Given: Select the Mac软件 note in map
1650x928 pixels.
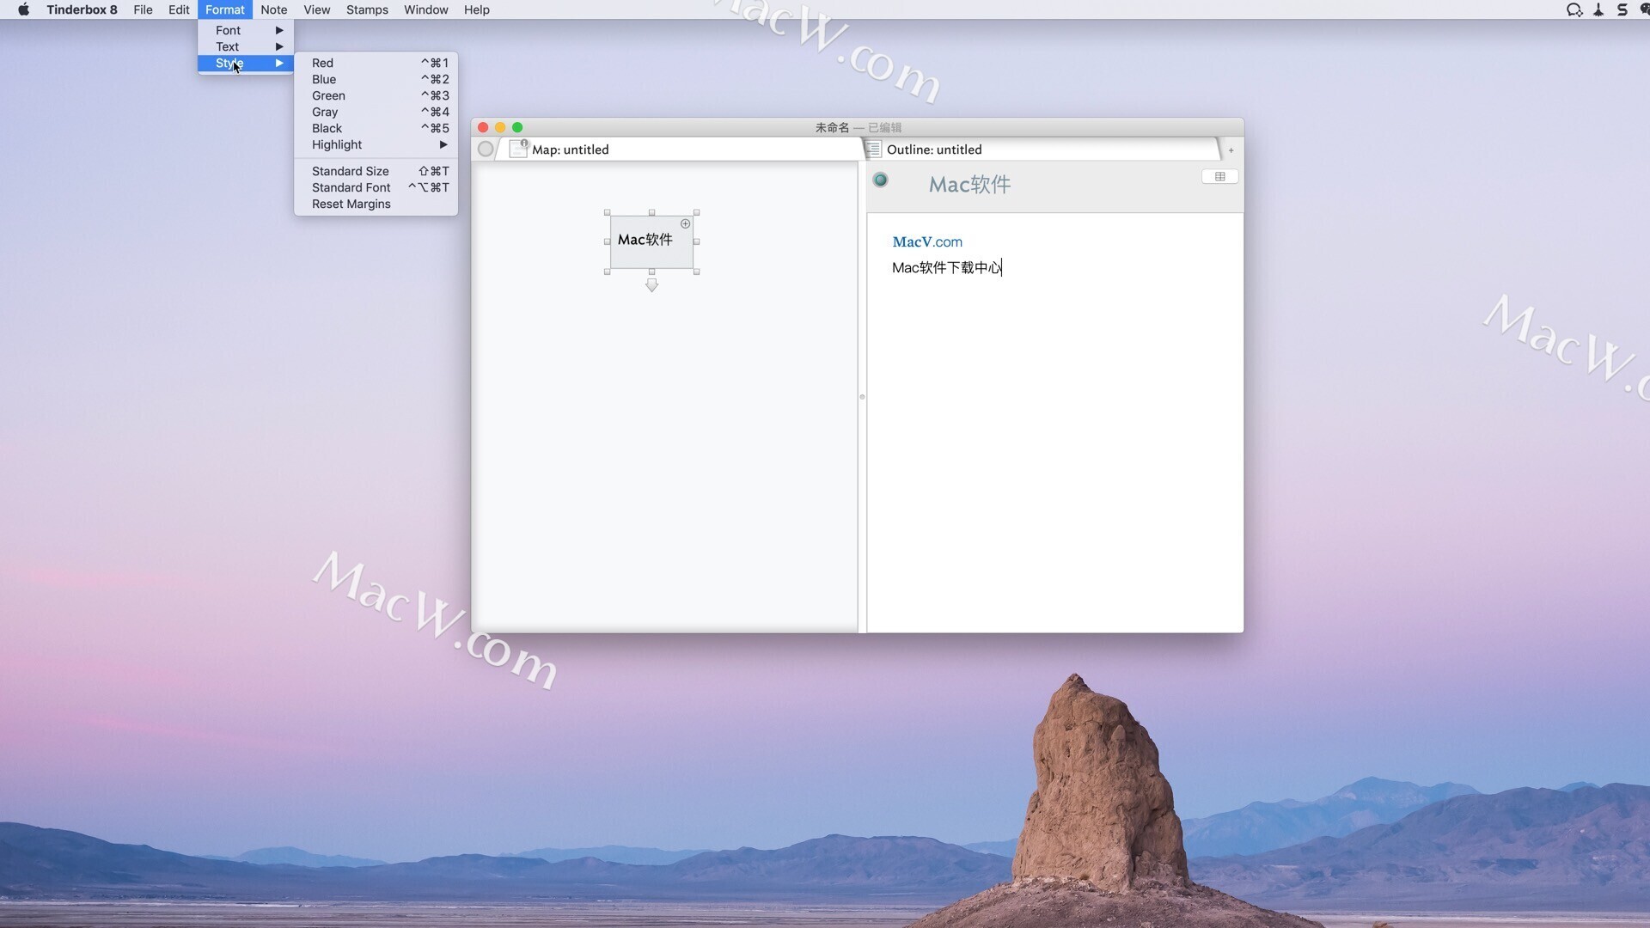Looking at the screenshot, I should [651, 241].
